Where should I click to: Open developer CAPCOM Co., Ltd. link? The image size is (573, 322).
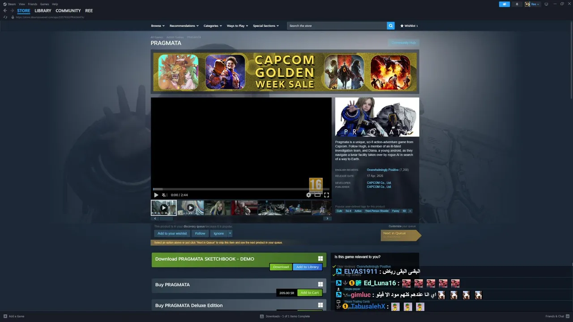[379, 183]
